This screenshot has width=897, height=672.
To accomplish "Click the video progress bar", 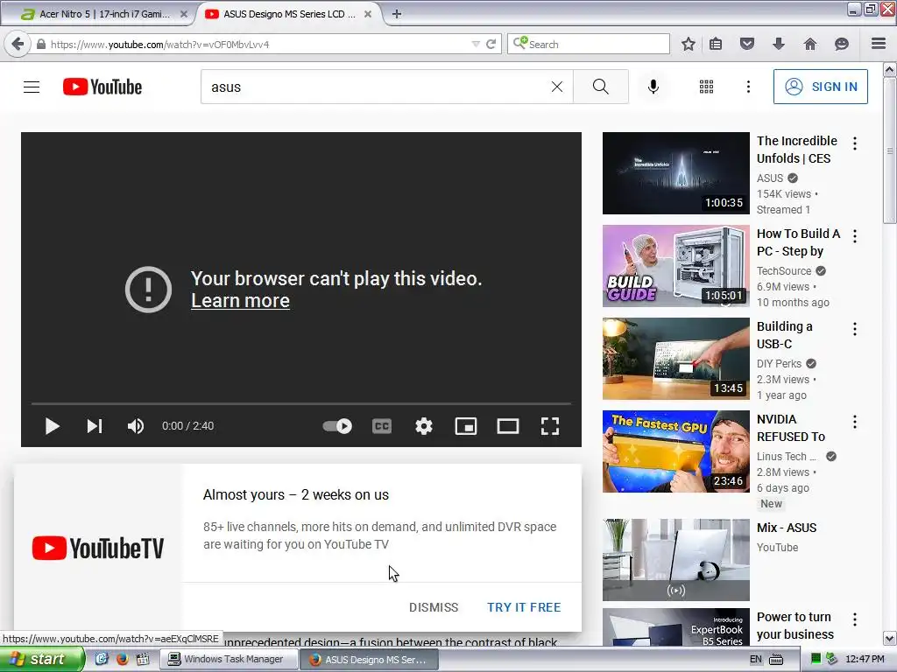I will click(301, 403).
